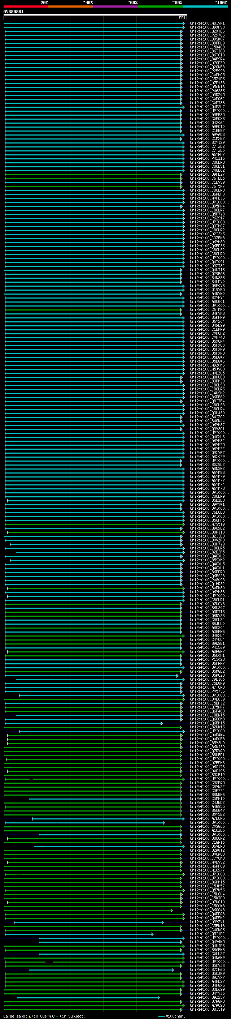Screen dimensions: 231x1019
Task: Select hit label UniRef100_B4F9R4
Action: 207,59
